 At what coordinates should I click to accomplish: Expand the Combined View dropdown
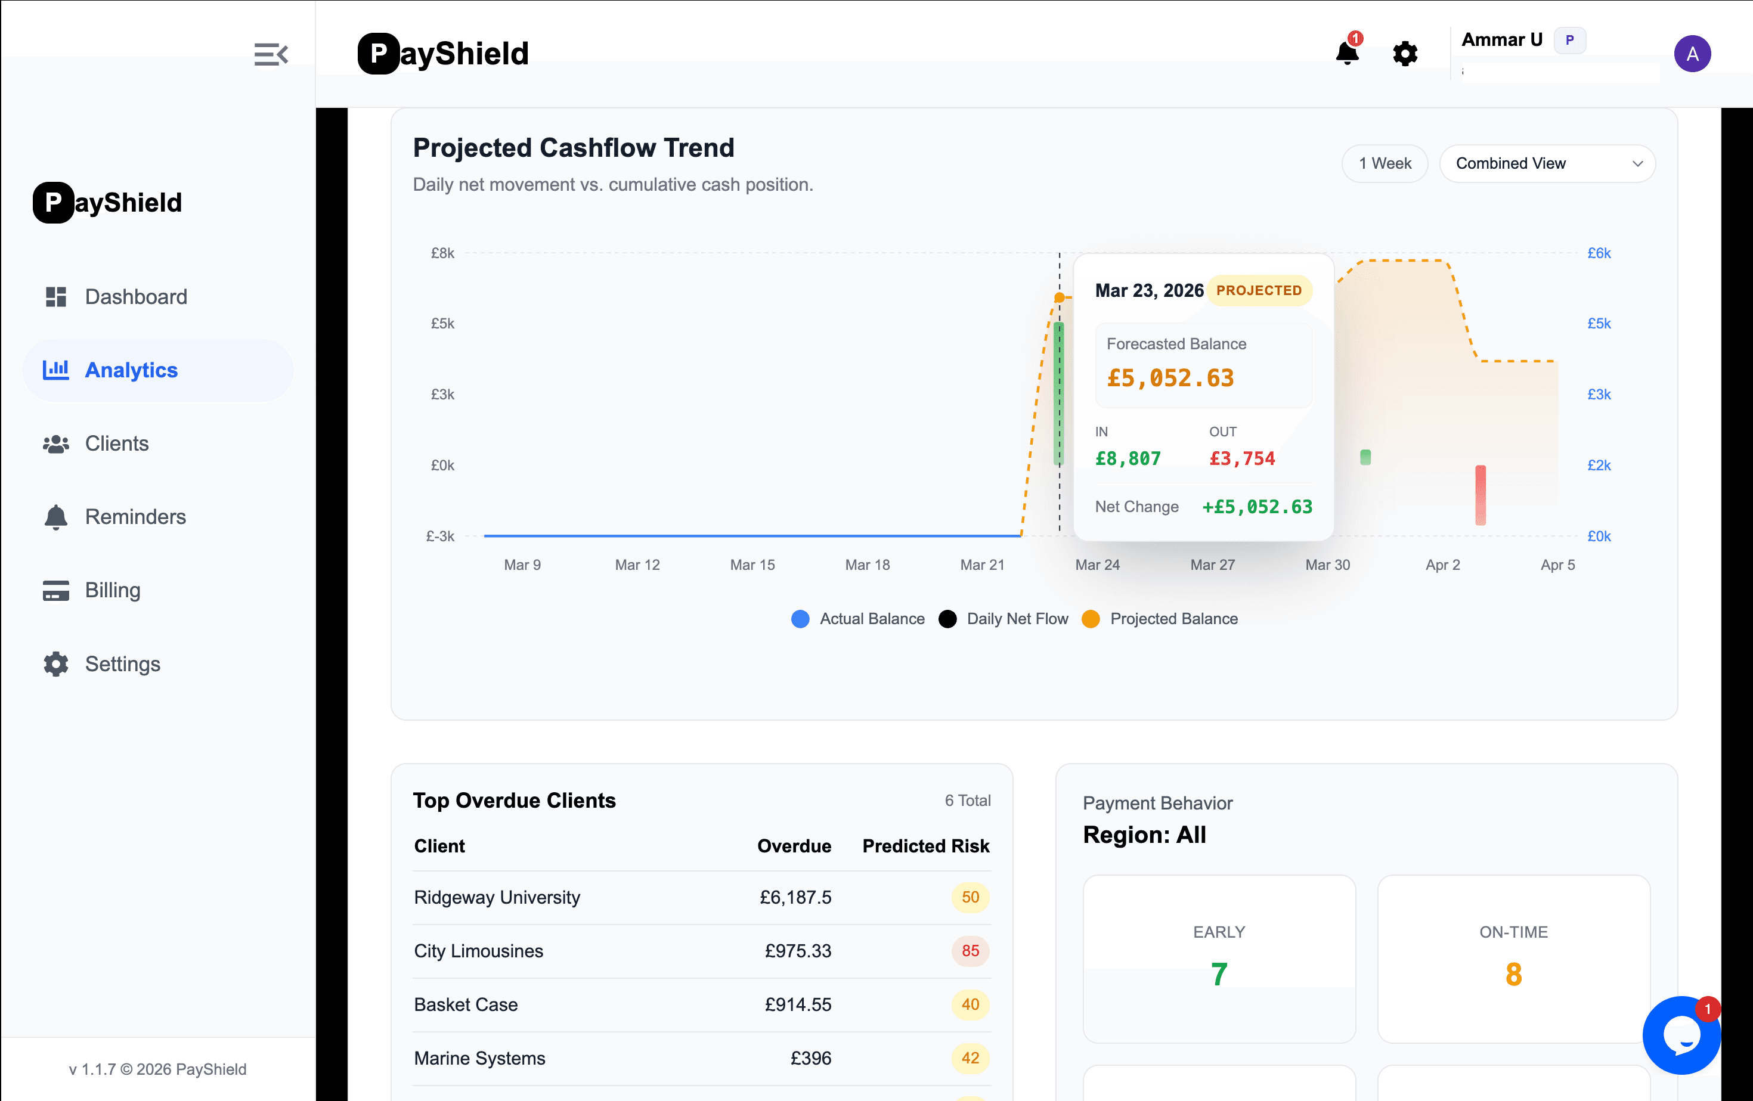pos(1547,164)
